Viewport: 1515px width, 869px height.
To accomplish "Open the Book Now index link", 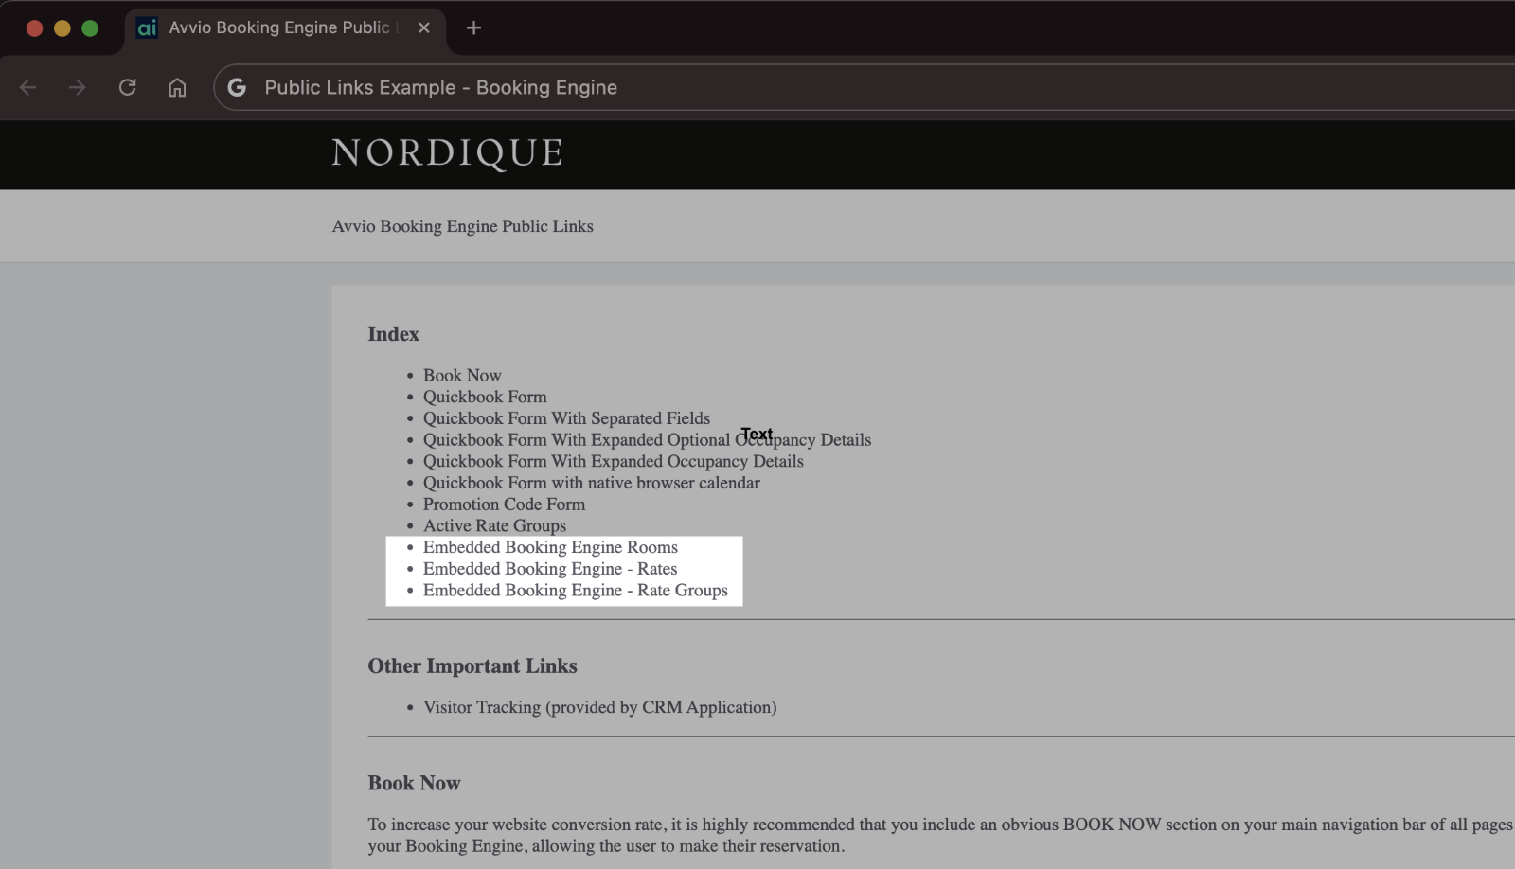I will point(462,375).
